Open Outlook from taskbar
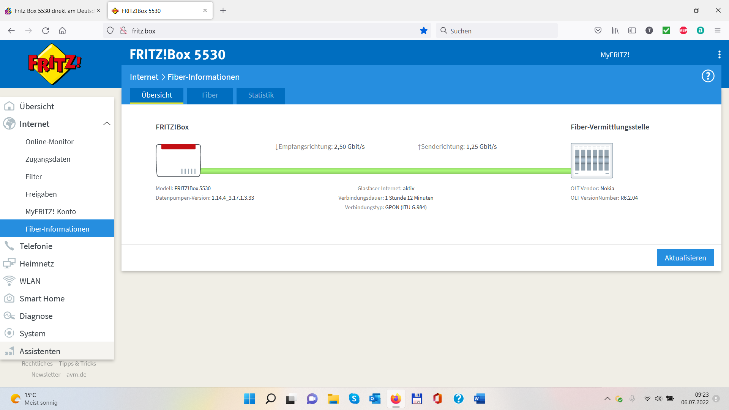The height and width of the screenshot is (410, 729). click(375, 399)
